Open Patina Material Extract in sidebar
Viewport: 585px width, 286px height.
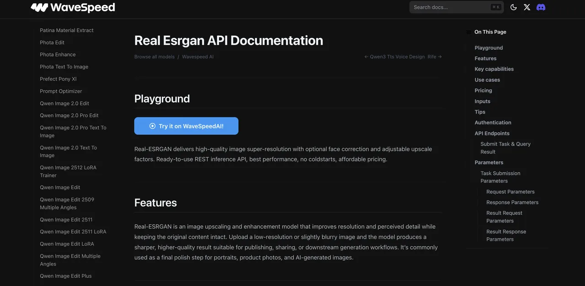click(x=67, y=30)
